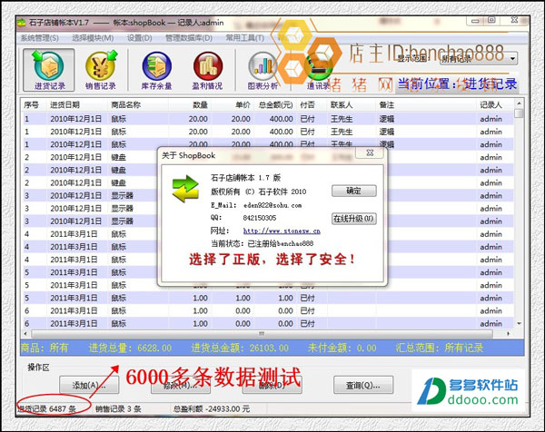Viewport: 545px width, 432px height.
Task: Click the 进货记录 6487 条 status entry
Action: (x=47, y=408)
